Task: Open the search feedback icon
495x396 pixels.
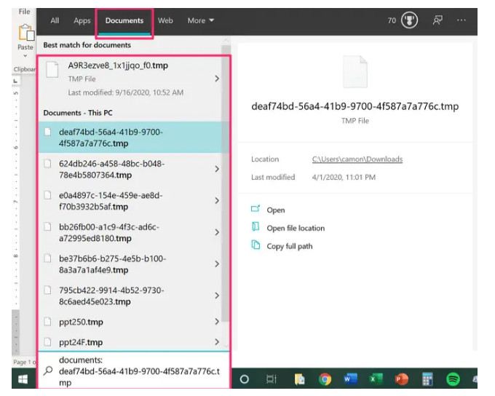Action: click(x=437, y=21)
